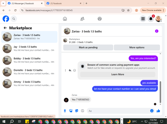Screen dimensions: 167x124
Task: Open the Friends icon in top navigation
Action: 82,19
